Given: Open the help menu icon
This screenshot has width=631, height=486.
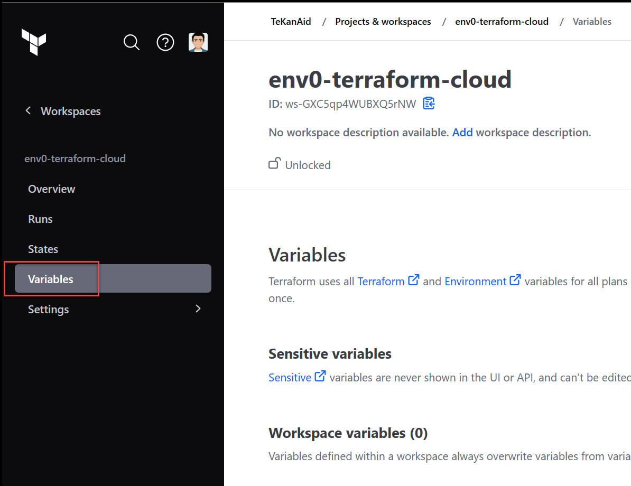Looking at the screenshot, I should [x=165, y=42].
